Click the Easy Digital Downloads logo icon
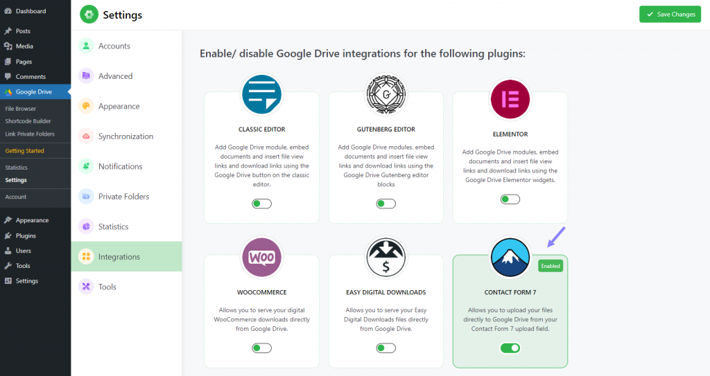 pyautogui.click(x=386, y=257)
